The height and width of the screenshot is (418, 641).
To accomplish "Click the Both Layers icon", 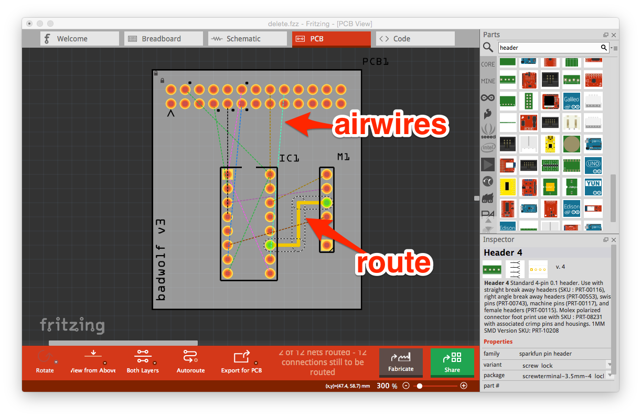I will pyautogui.click(x=142, y=356).
